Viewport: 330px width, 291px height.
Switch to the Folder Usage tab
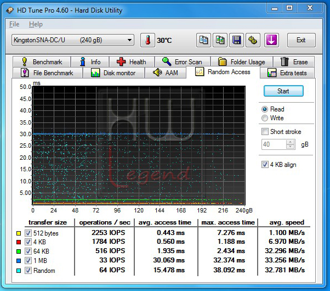pyautogui.click(x=242, y=62)
